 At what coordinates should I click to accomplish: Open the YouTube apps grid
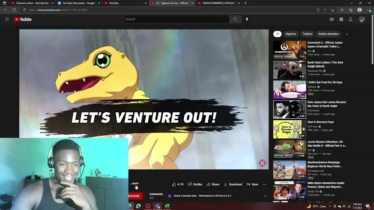(x=341, y=19)
